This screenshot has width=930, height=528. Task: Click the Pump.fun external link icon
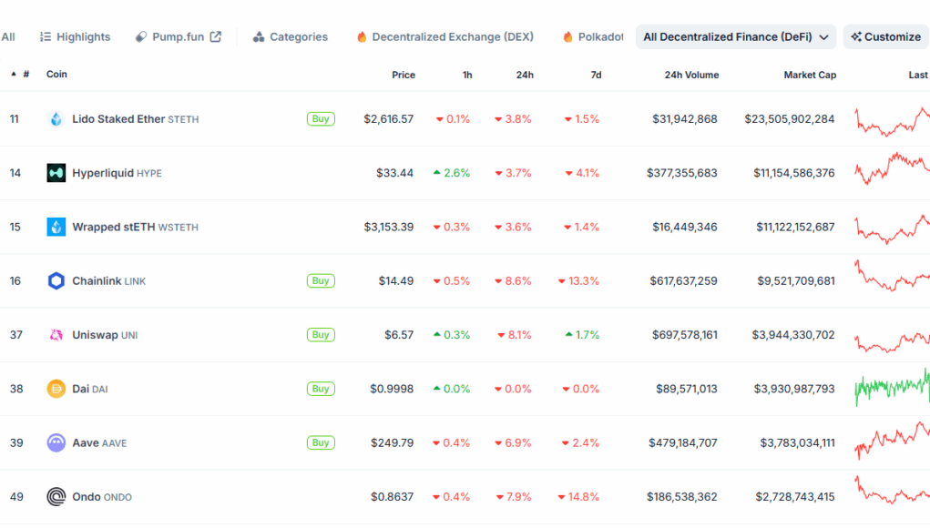tap(216, 36)
